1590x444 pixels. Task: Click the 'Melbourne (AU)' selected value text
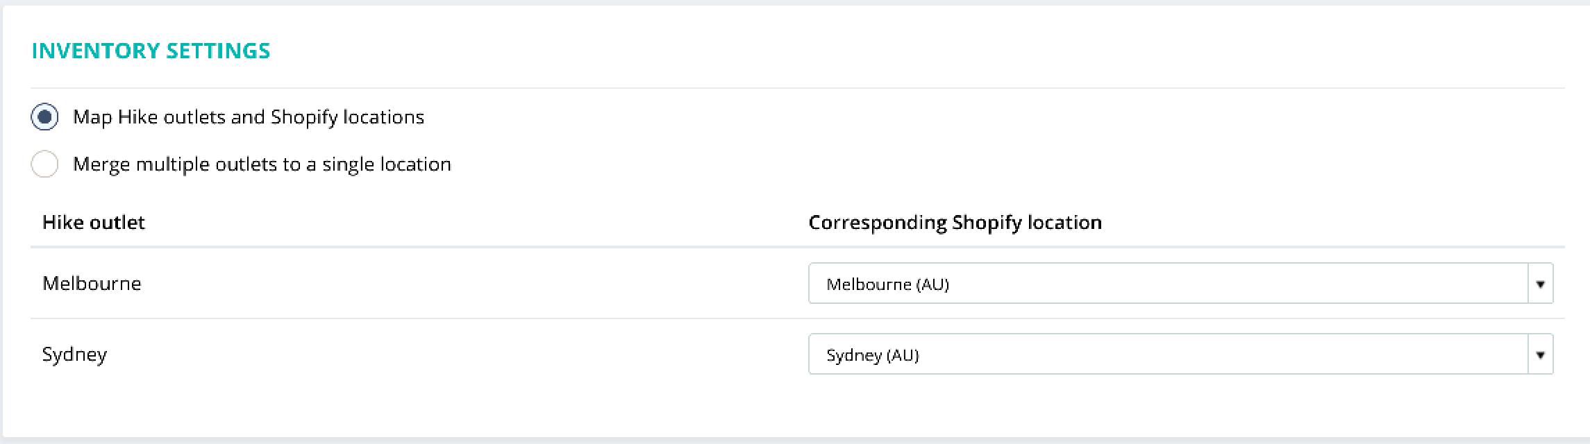coord(887,284)
